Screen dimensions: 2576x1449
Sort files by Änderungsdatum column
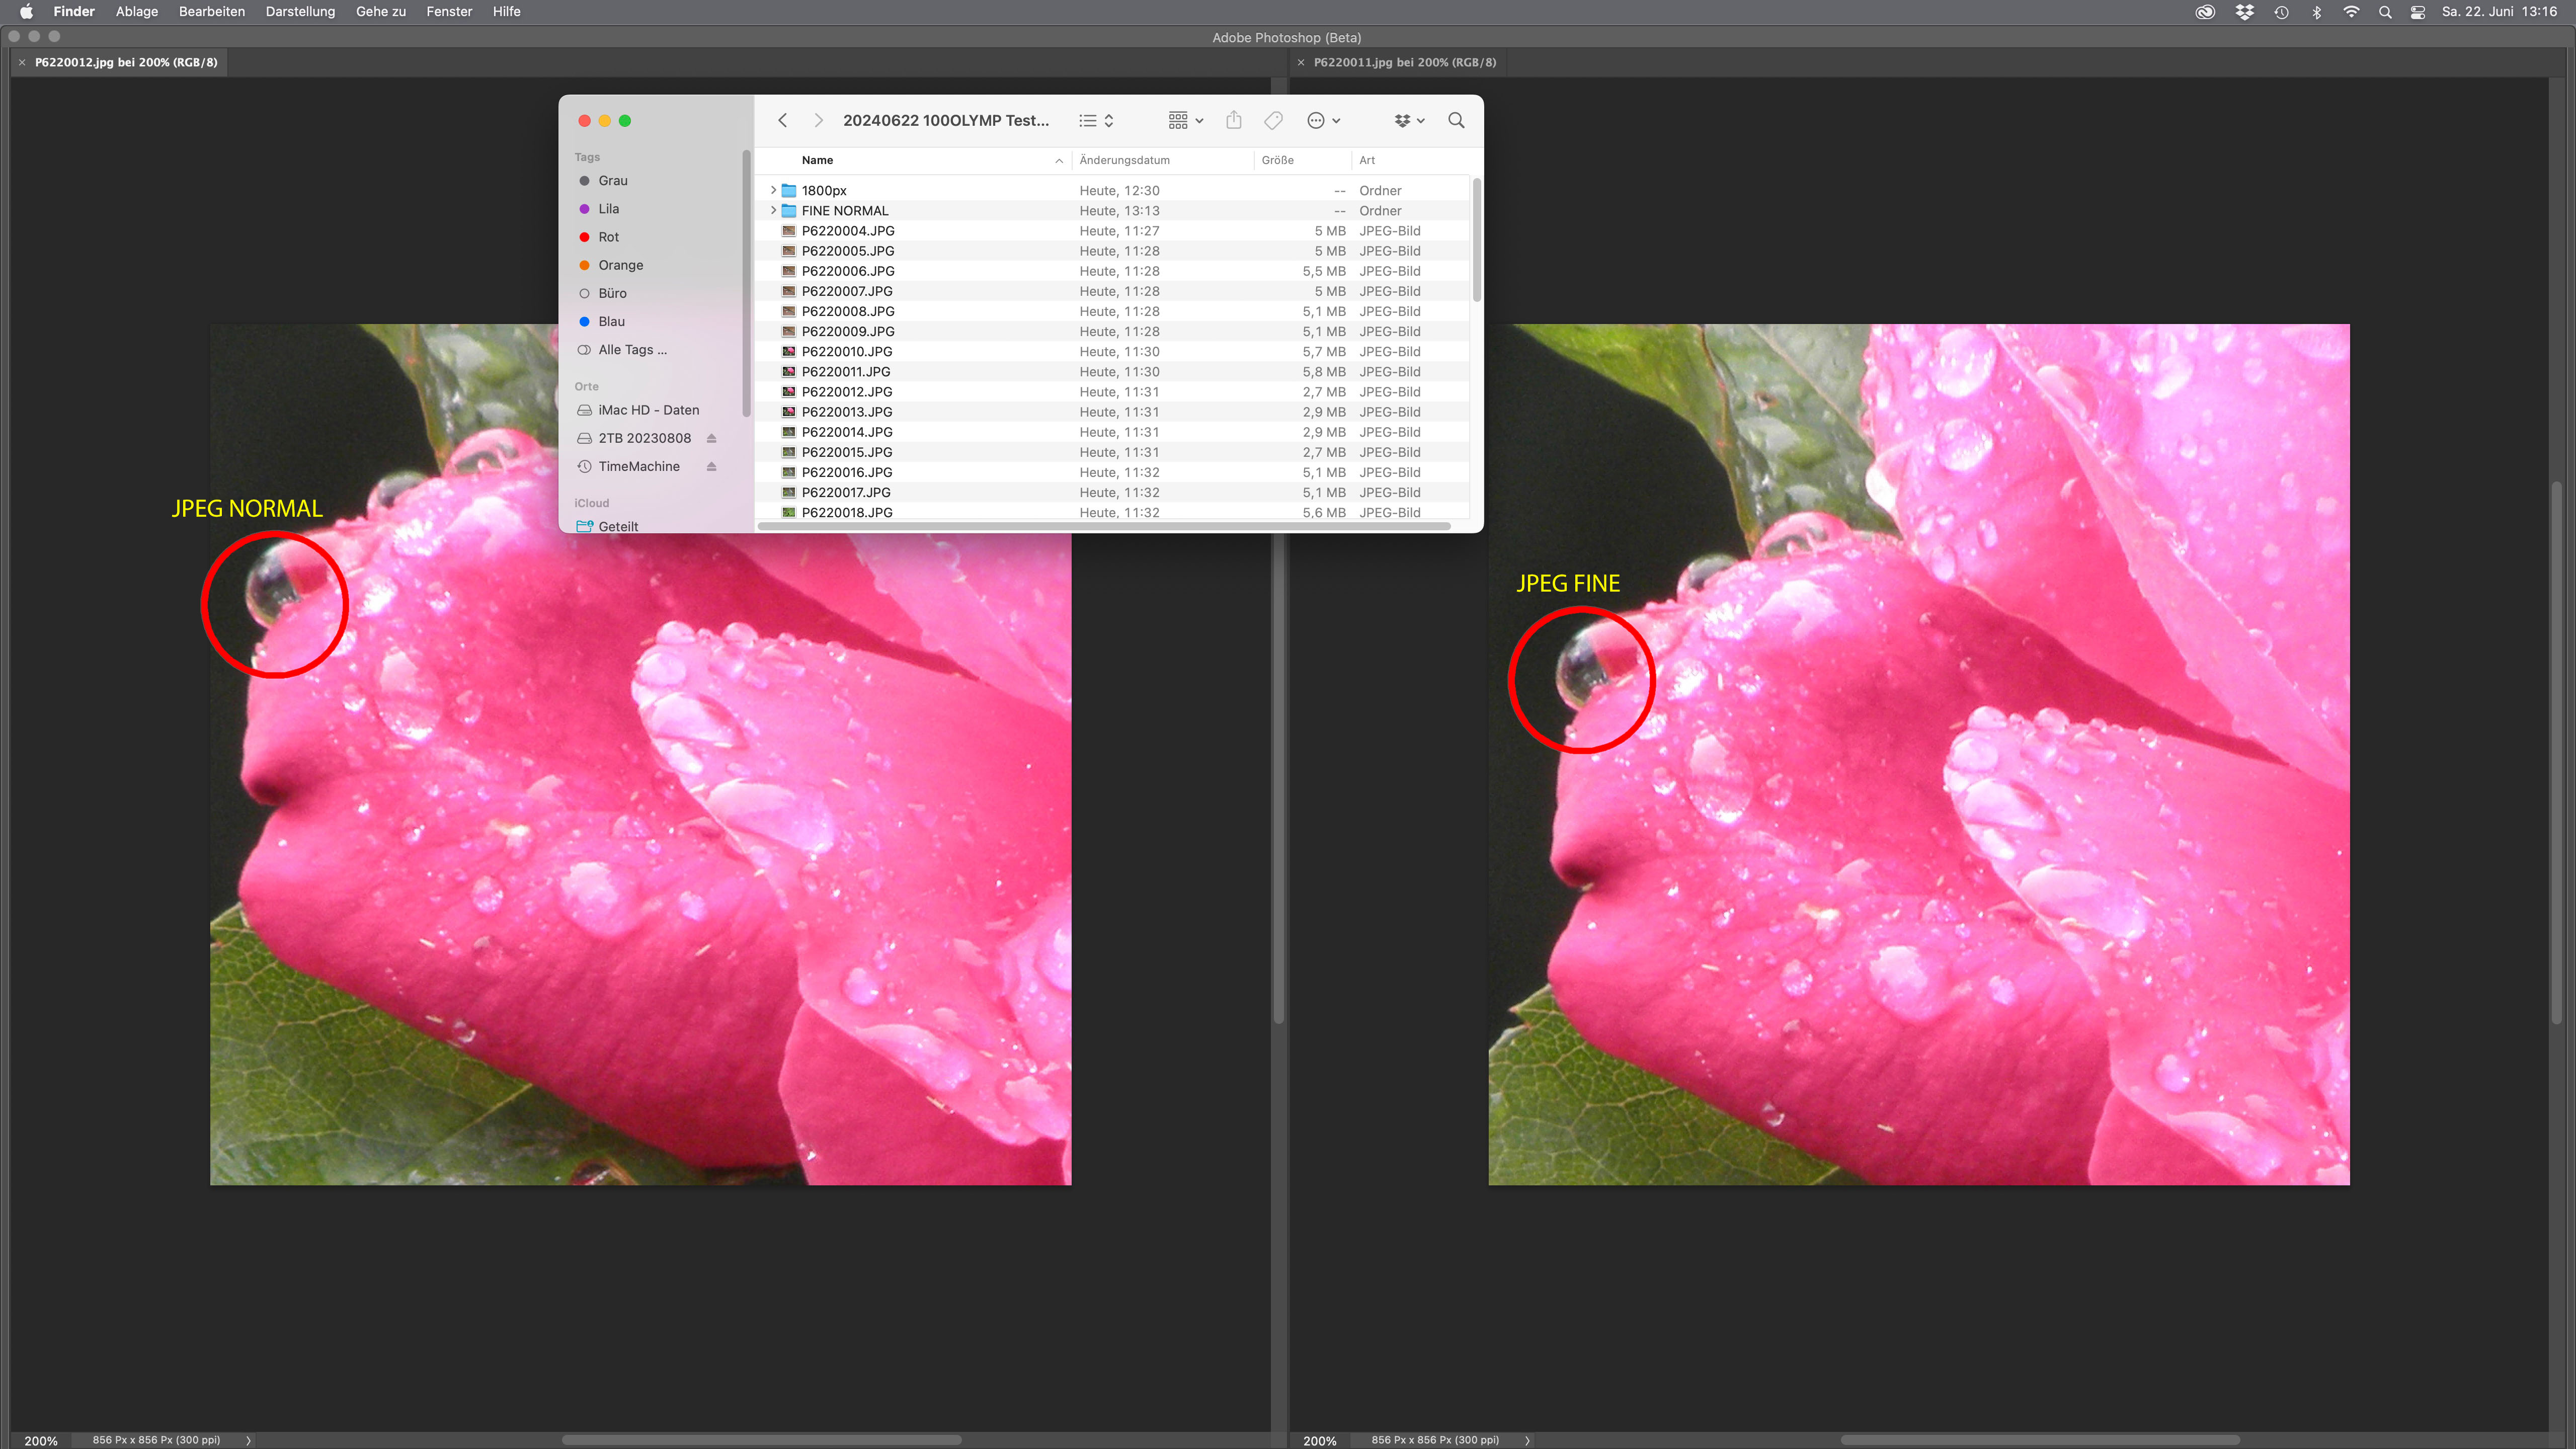click(x=1124, y=160)
